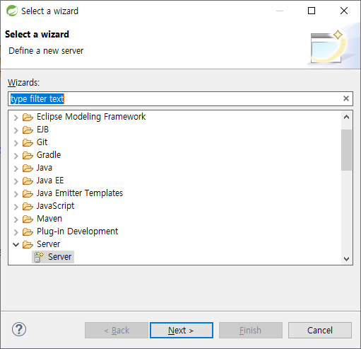
Task: Click the open Server folder icon
Action: pos(28,244)
